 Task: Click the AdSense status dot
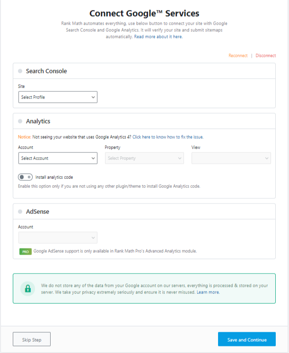tap(20, 212)
